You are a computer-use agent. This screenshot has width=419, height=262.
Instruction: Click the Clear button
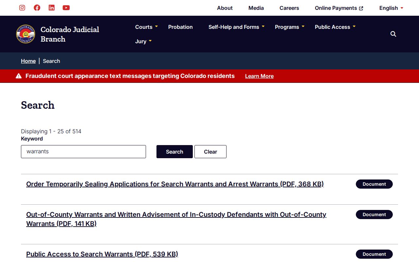[x=210, y=152]
